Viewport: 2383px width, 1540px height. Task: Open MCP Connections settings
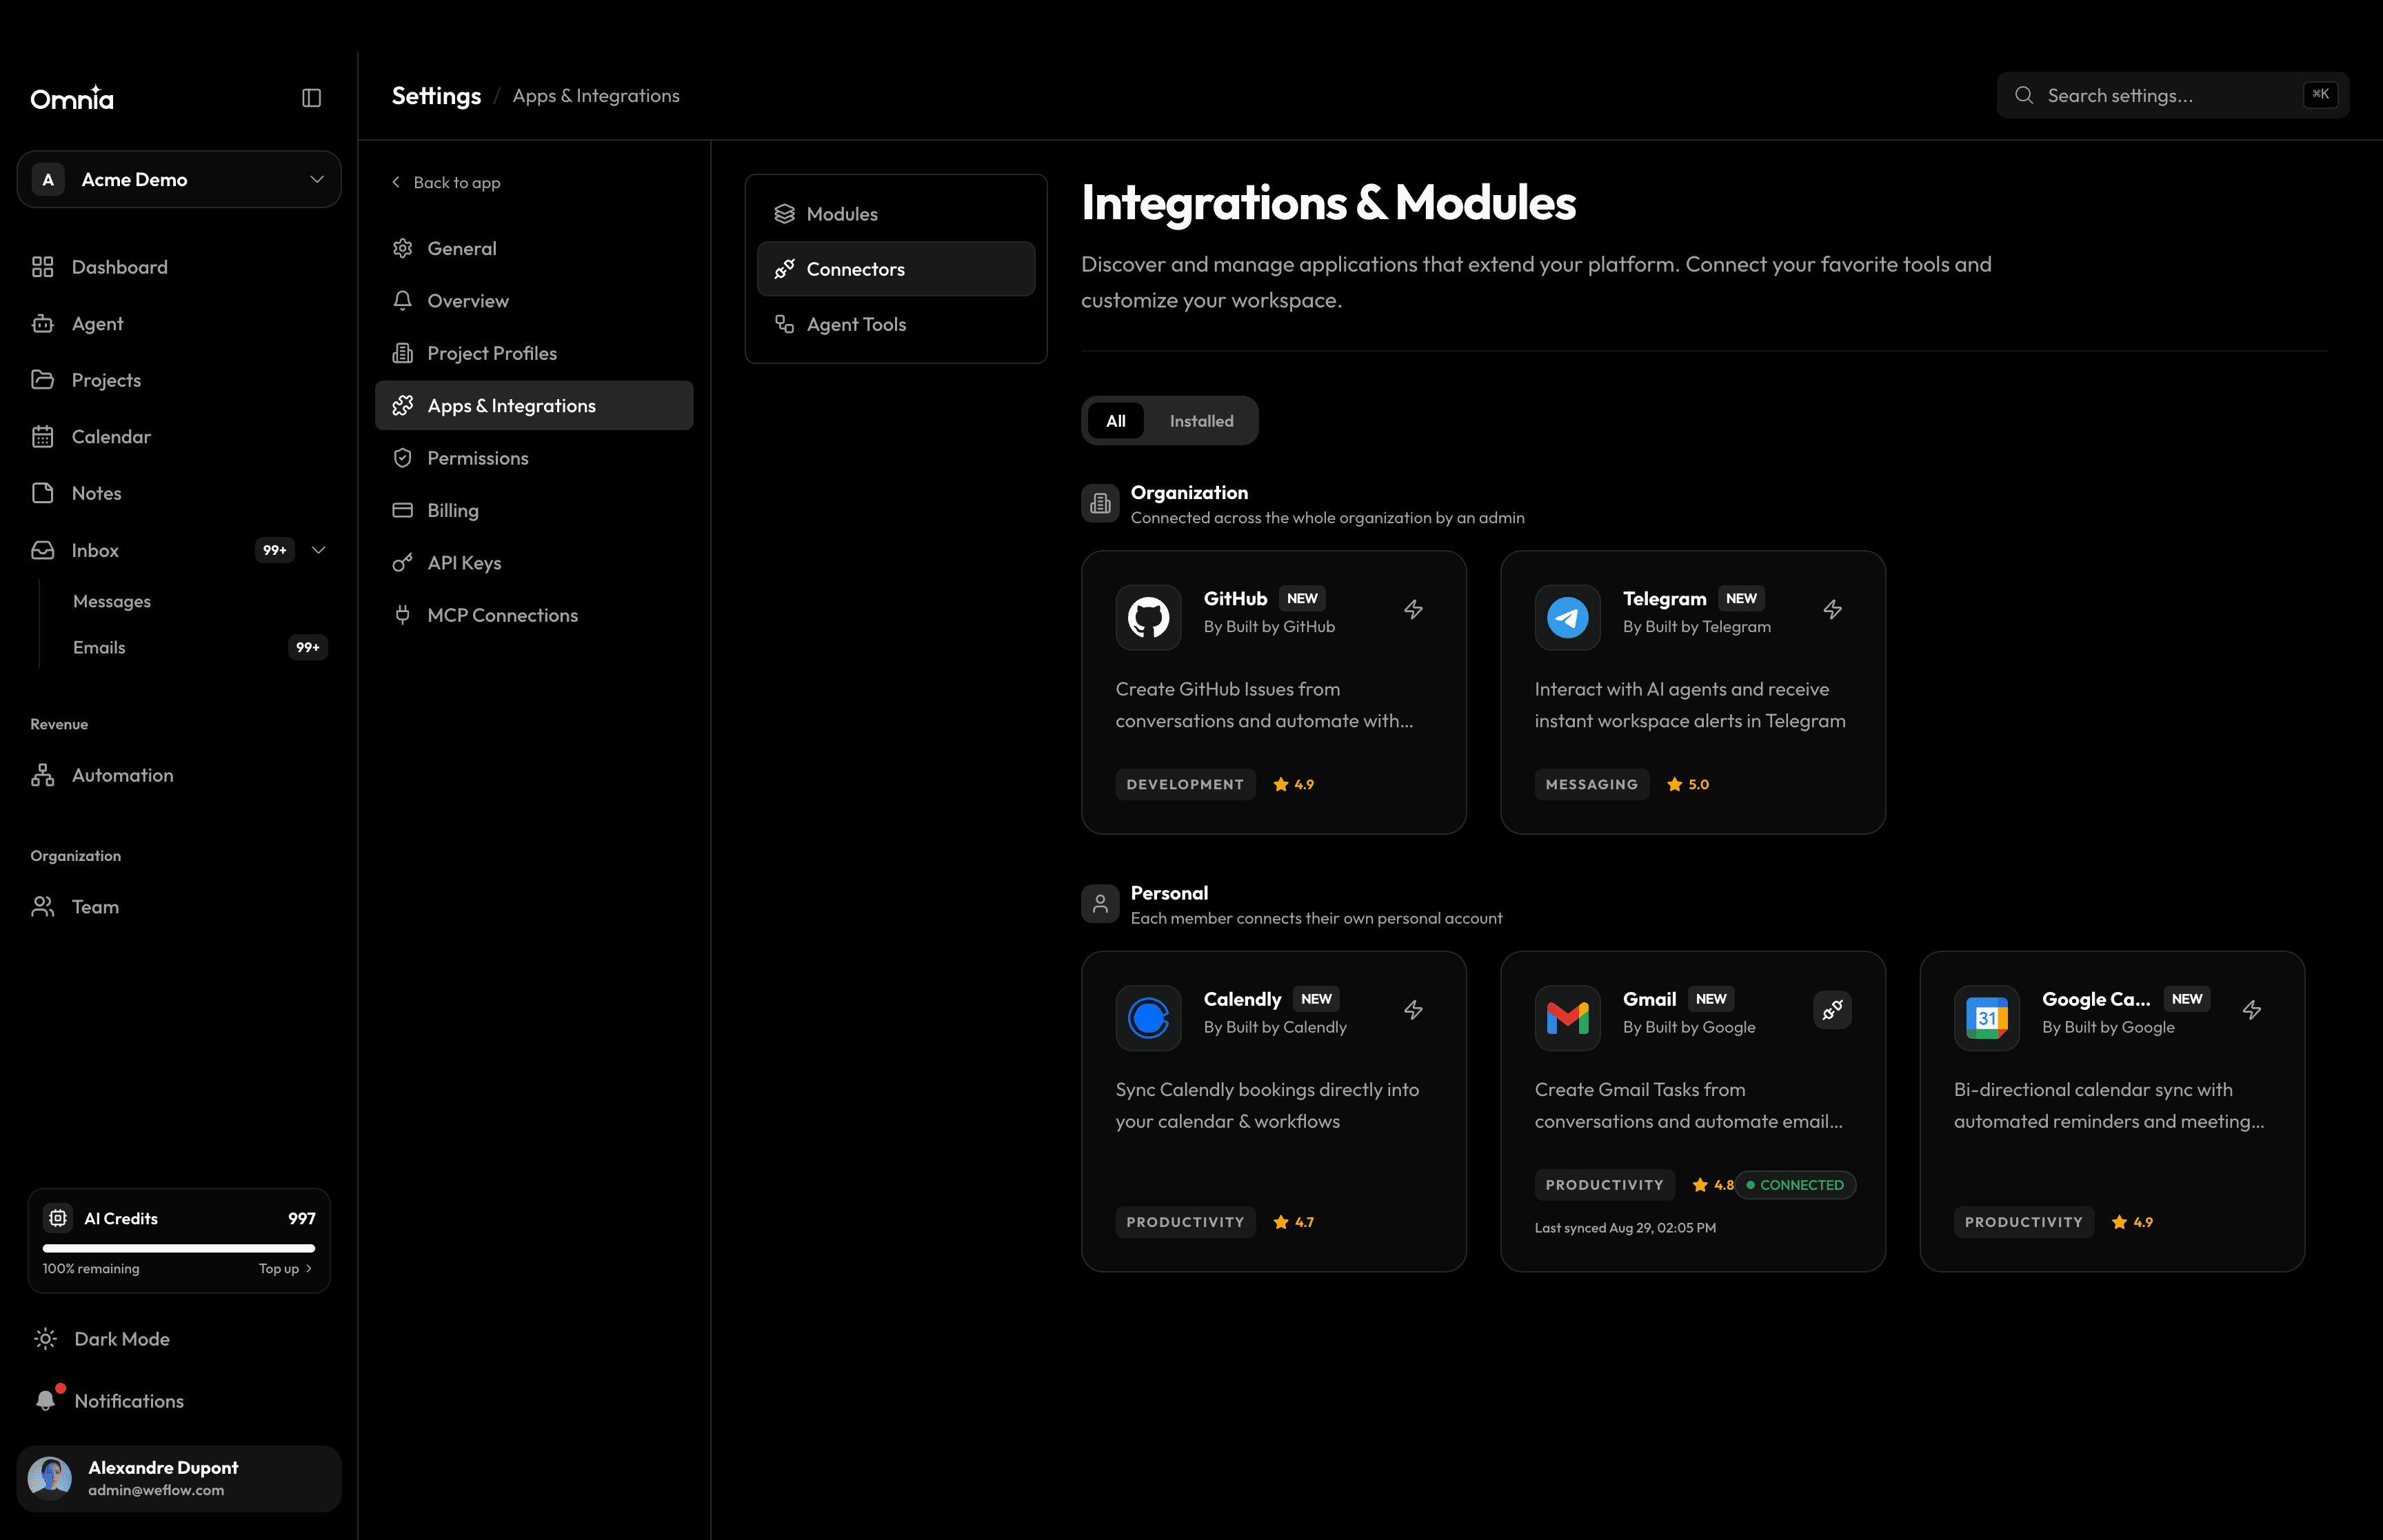(x=533, y=615)
